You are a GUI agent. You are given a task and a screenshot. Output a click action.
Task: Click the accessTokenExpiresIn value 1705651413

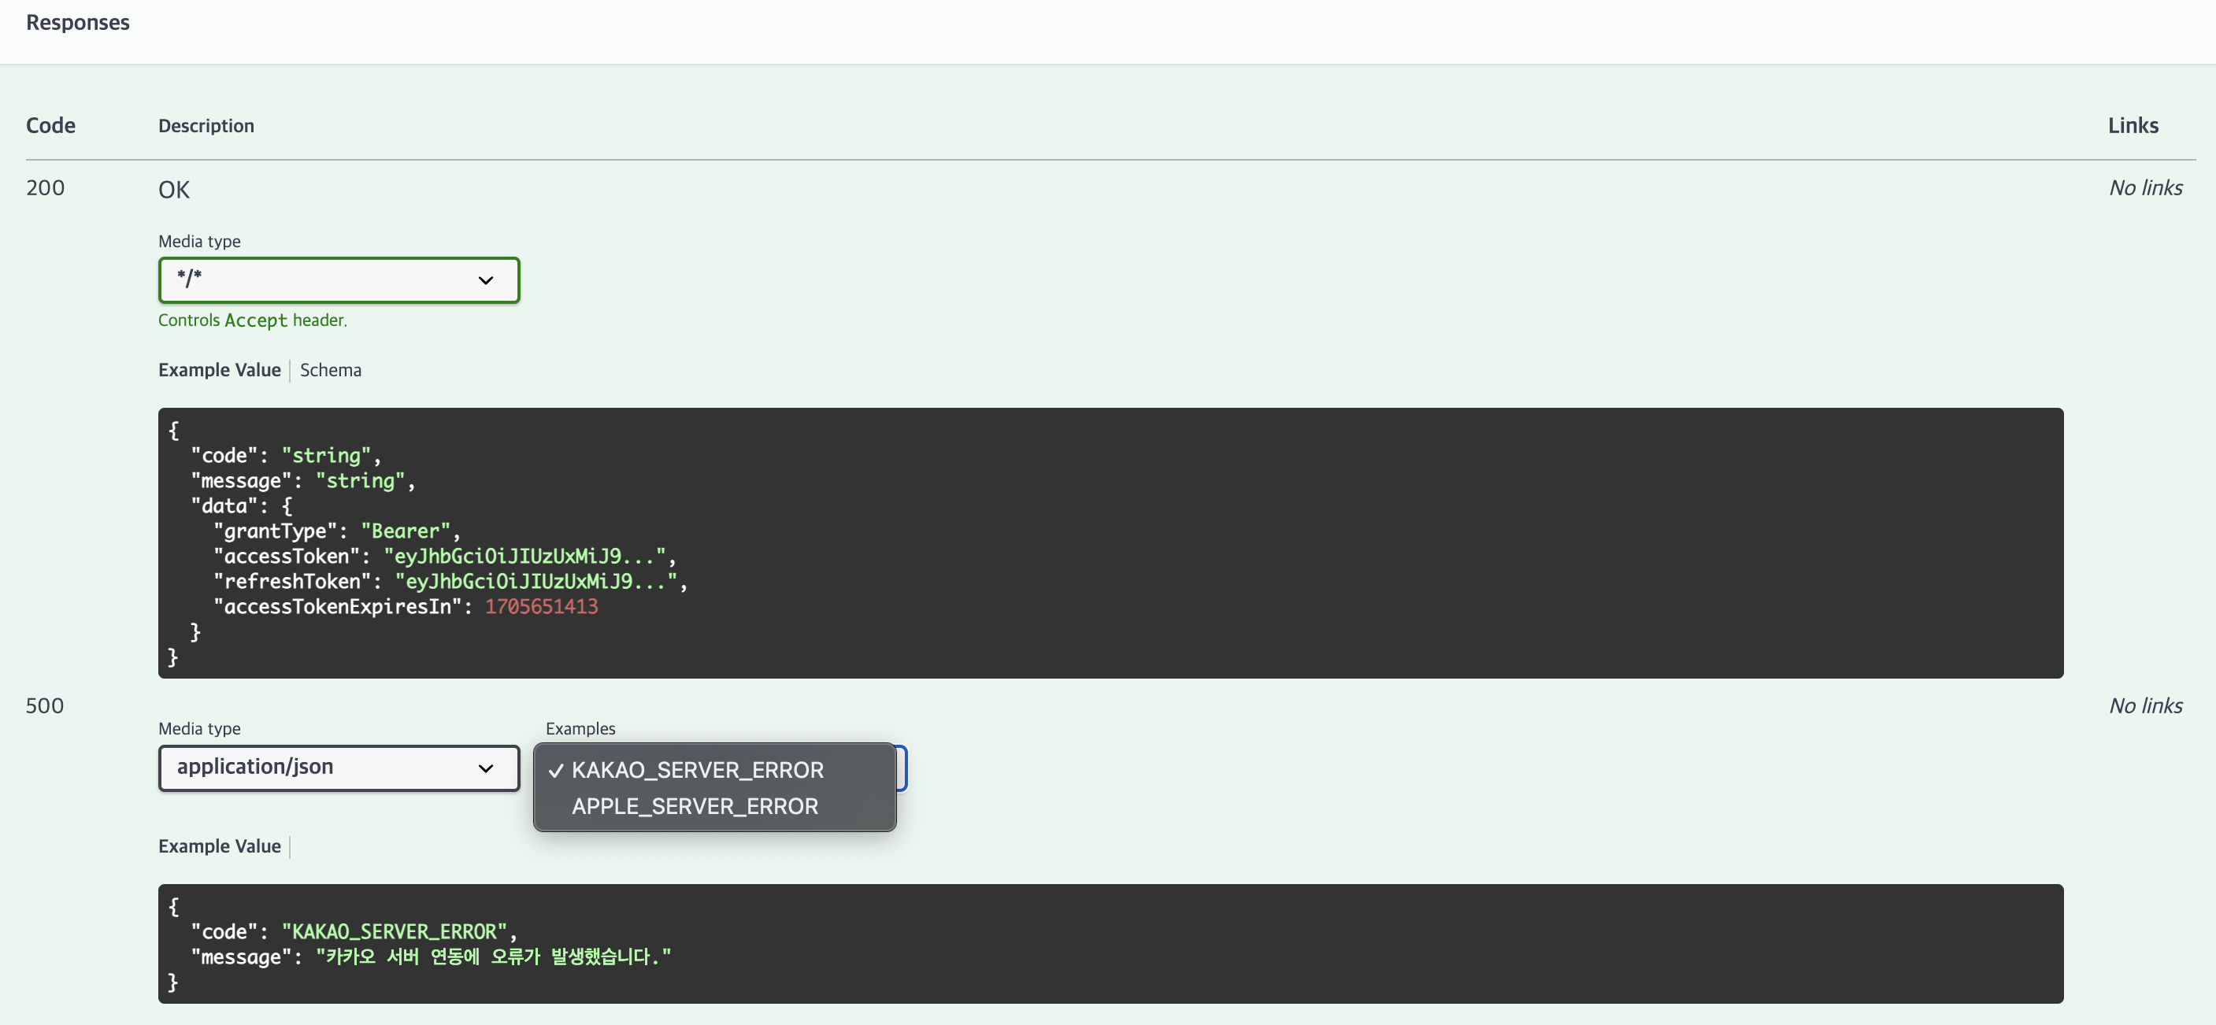541,606
